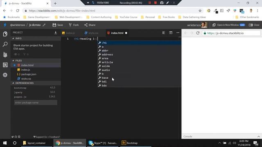The width and height of the screenshot is (262, 147).
Task: Go back in preview pane
Action: (x=185, y=33)
